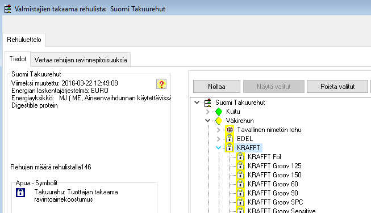Click the Energiayksikkö MJ text line
Screen dimensions: 371x213
point(91,98)
